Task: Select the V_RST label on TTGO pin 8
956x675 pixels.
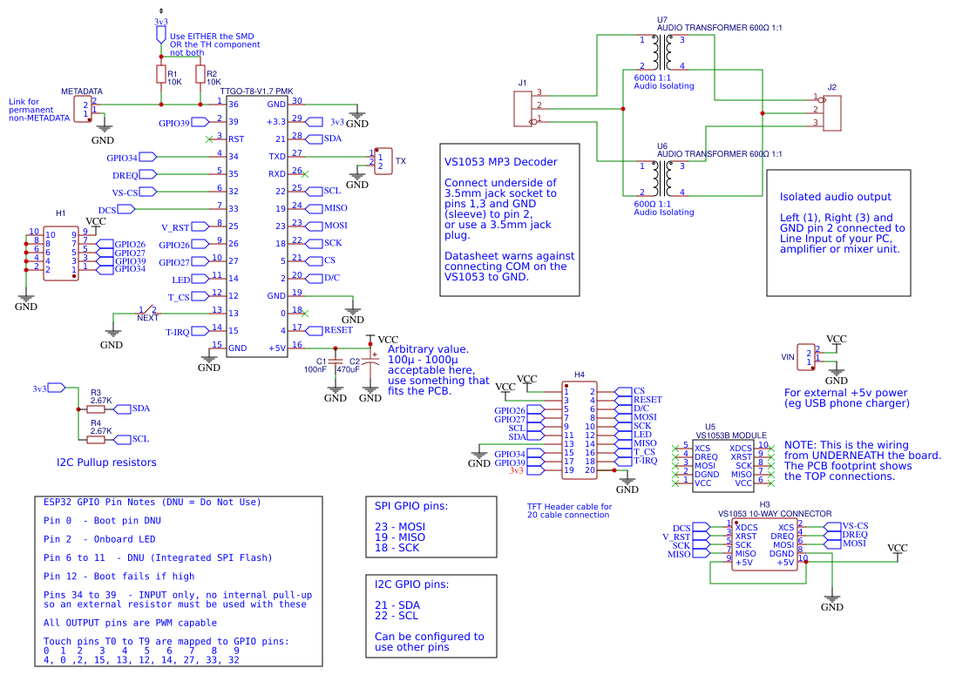Action: click(x=184, y=227)
